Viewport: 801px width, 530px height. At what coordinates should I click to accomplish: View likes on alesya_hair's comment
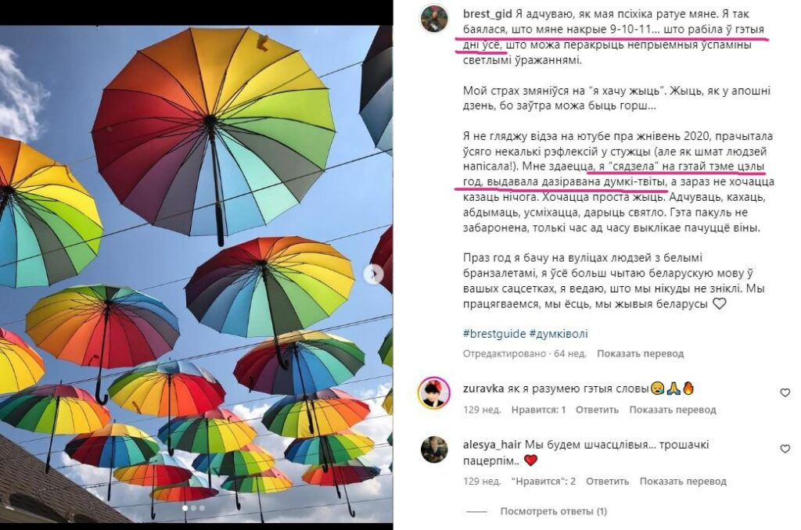(544, 481)
